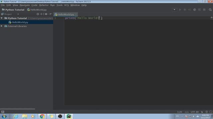213x119 pixels.
Task: Click the round profiler icon in toolbar
Action: tap(194, 10)
